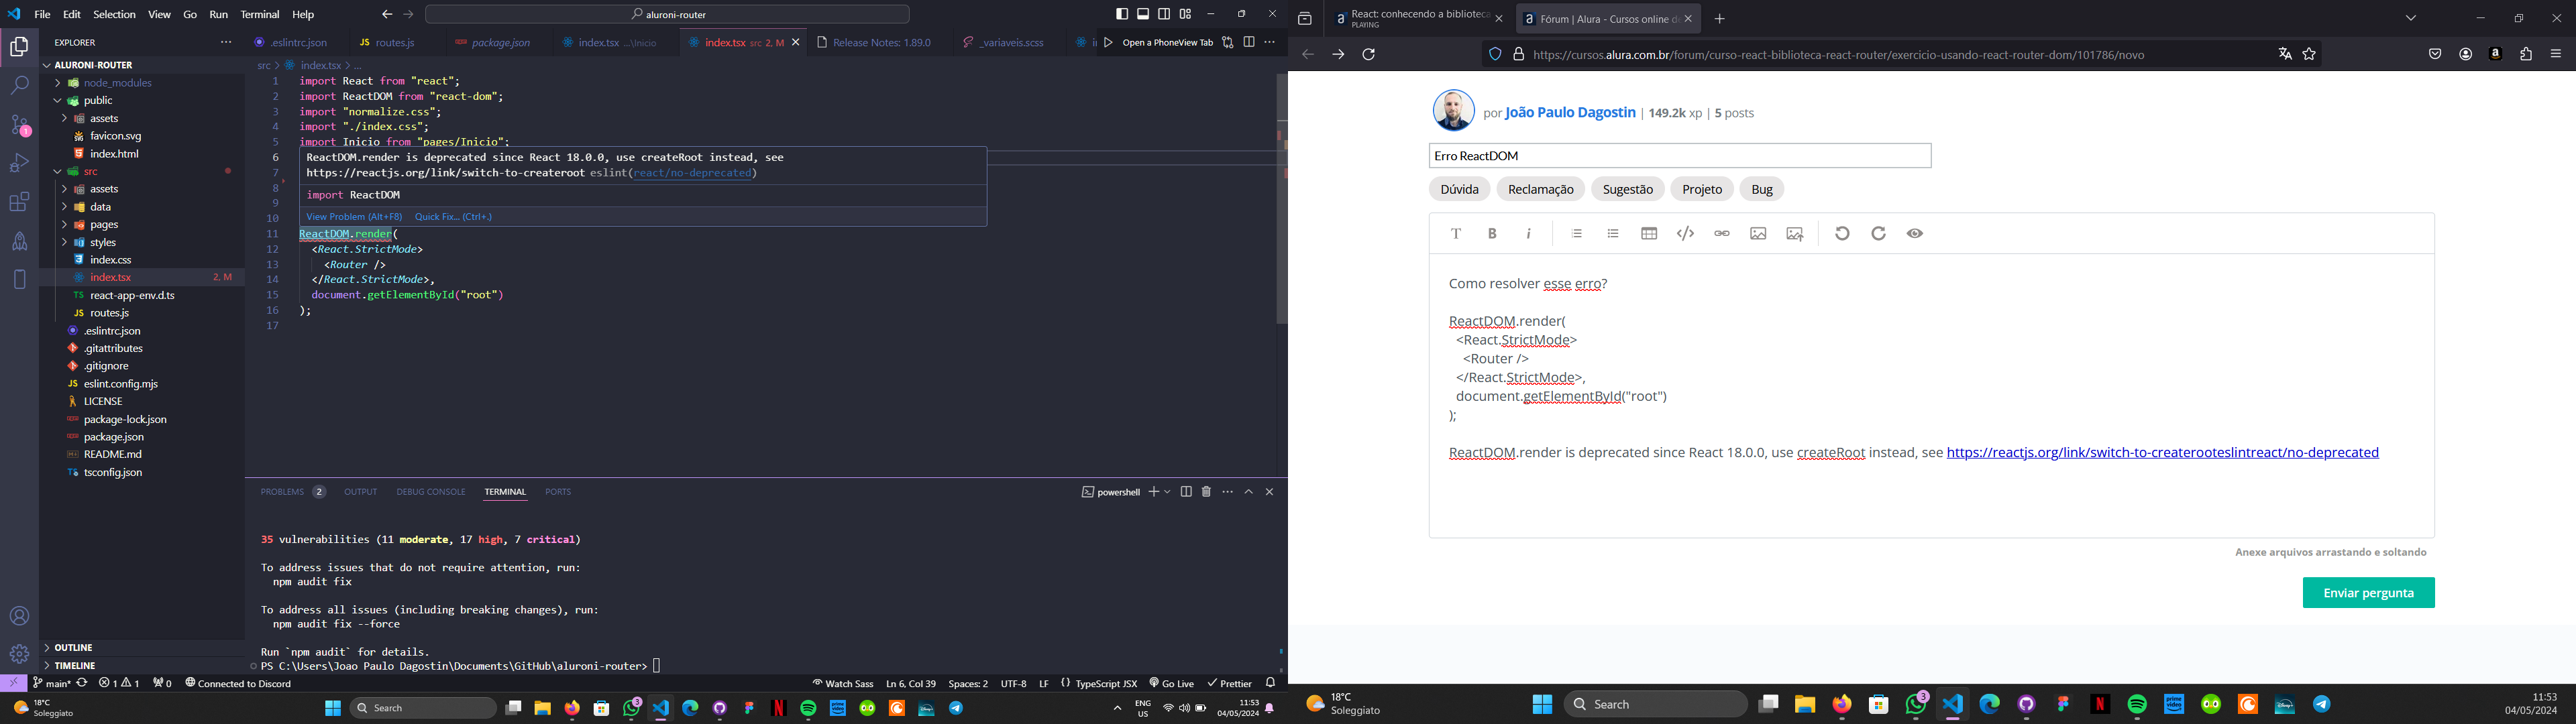
Task: Open the Firefox extensions puzzle icon
Action: [x=2526, y=55]
